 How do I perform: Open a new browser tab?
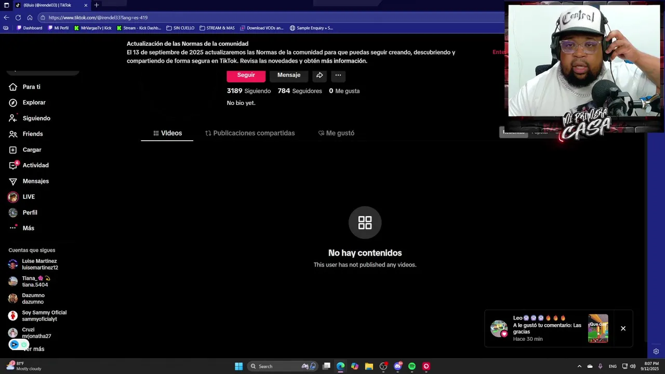96,5
